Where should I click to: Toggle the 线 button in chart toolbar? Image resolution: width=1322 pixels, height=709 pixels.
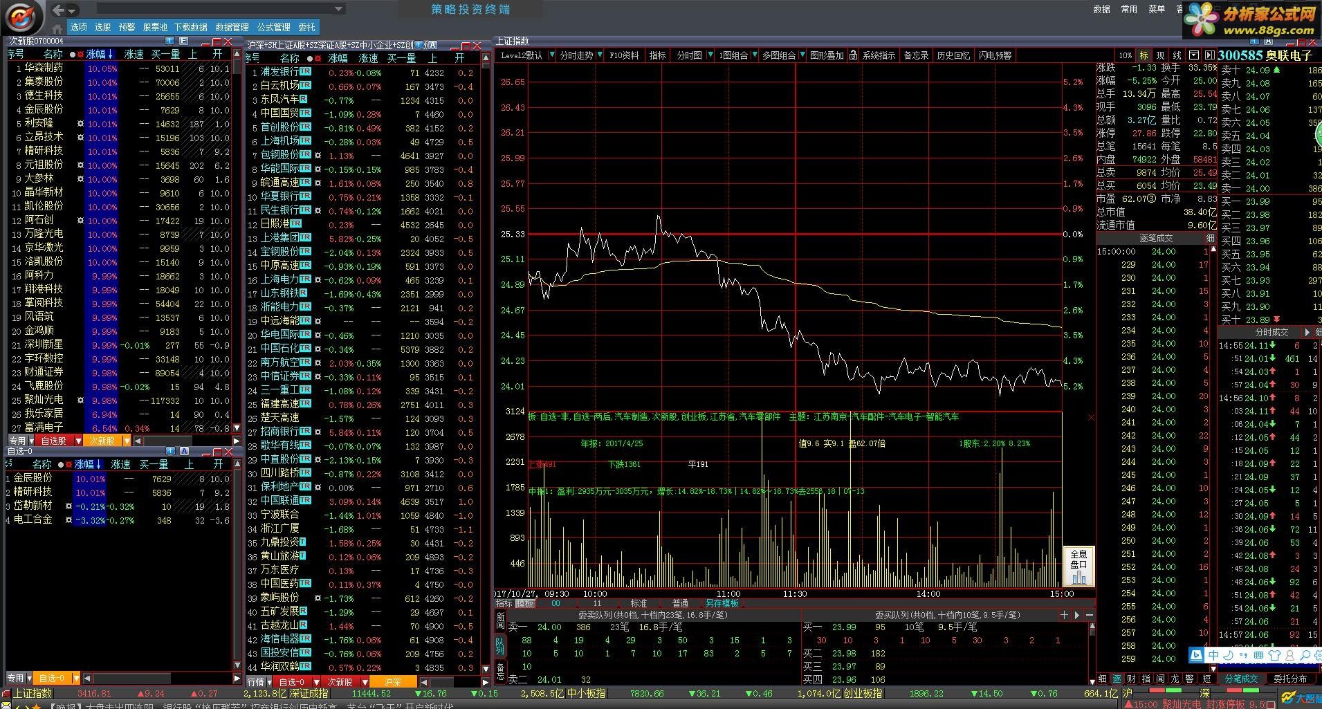[x=1177, y=55]
